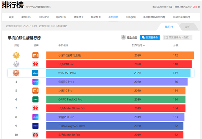Click the Xiaomi brand logo in first row
Viewport: 202px width, 139px height.
pos(35,55)
